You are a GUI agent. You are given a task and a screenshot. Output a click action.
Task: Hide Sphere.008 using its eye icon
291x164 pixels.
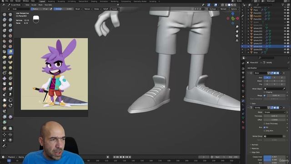[285, 46]
